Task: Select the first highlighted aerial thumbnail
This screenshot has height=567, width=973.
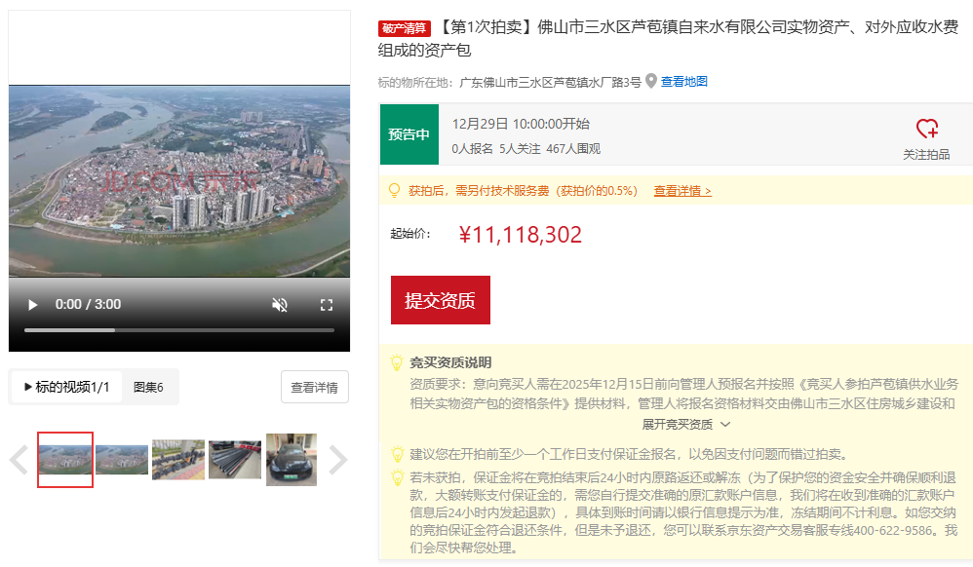Action: click(65, 460)
